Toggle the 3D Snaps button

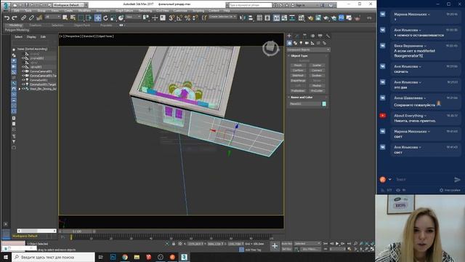171,17
